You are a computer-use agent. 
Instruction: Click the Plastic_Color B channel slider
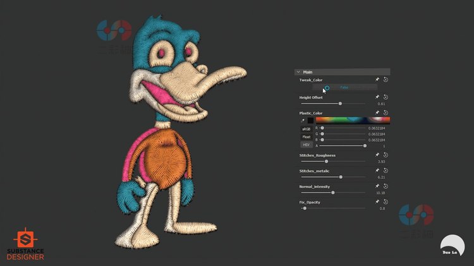(x=342, y=140)
